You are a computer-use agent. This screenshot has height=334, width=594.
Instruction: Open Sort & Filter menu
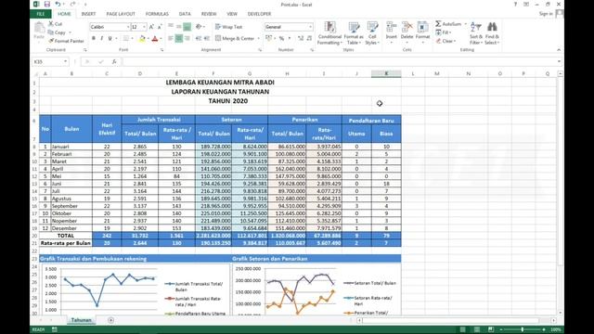(476, 33)
